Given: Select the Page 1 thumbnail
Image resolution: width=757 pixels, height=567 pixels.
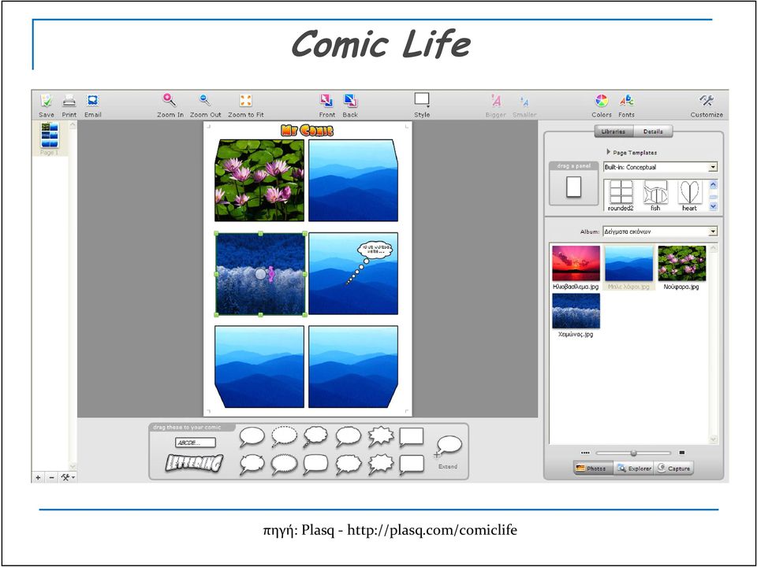Looking at the screenshot, I should (50, 135).
